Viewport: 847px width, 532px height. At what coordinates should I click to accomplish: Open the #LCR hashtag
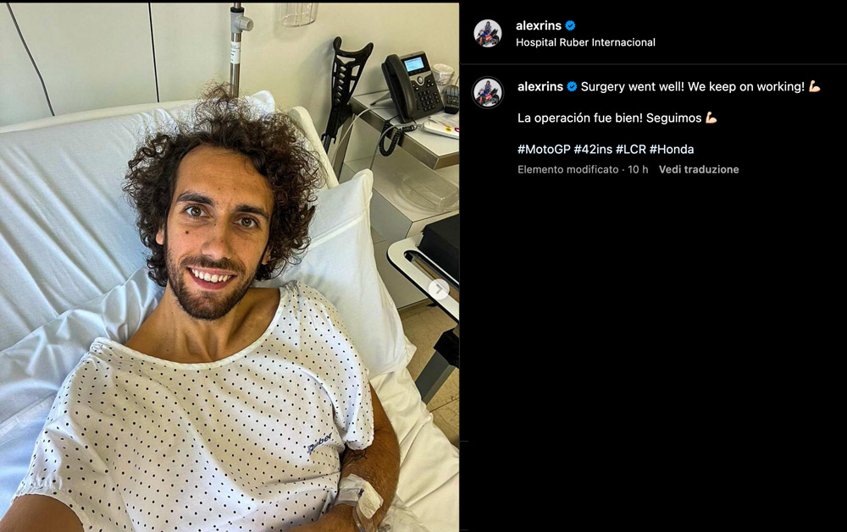tap(630, 149)
